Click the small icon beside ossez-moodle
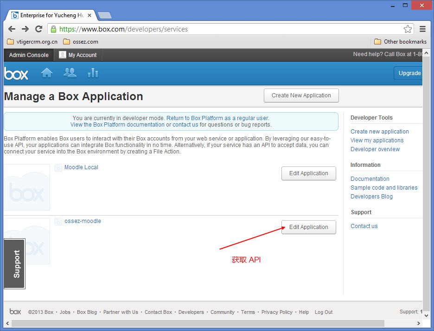Image resolution: width=434 pixels, height=331 pixels. 58,222
